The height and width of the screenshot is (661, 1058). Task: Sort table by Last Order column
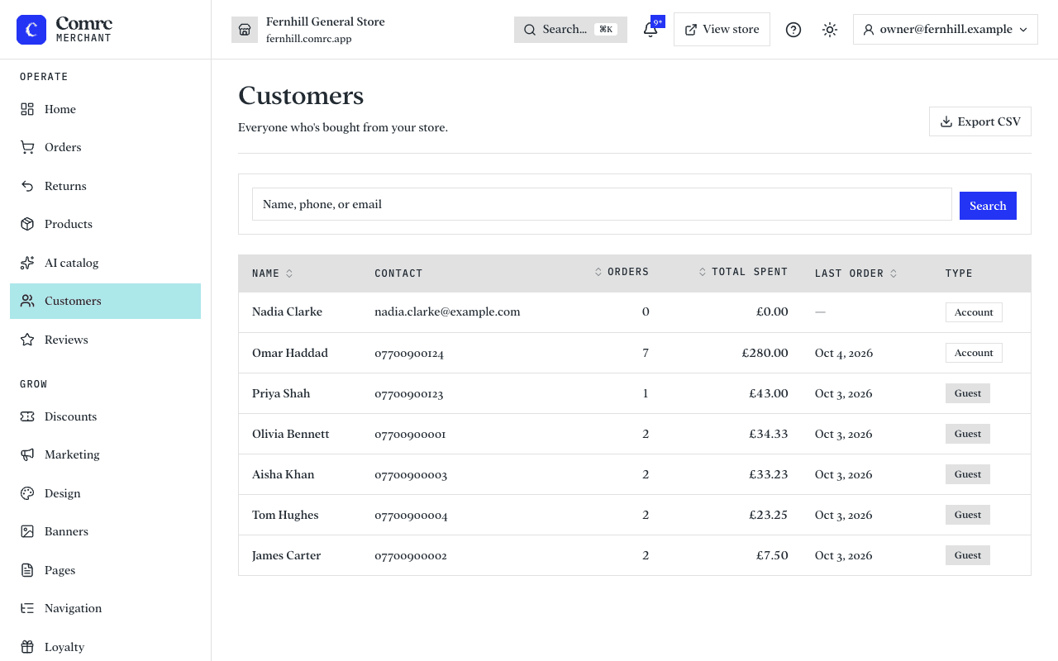pyautogui.click(x=856, y=273)
